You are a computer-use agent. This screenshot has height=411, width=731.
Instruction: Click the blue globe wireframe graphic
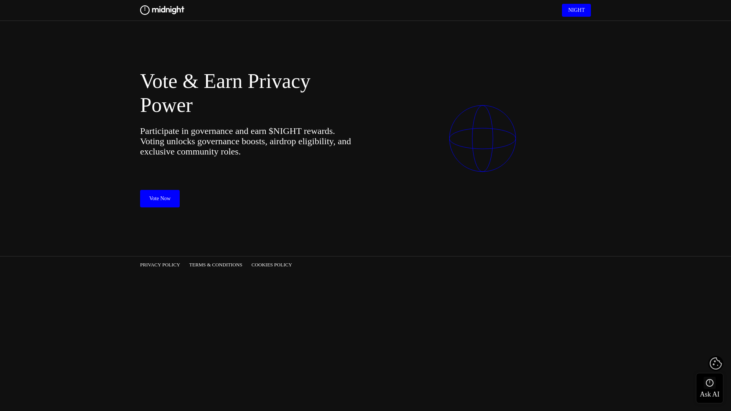point(482,139)
